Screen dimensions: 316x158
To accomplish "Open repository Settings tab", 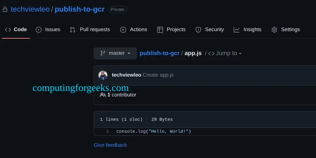I will coord(285,29).
